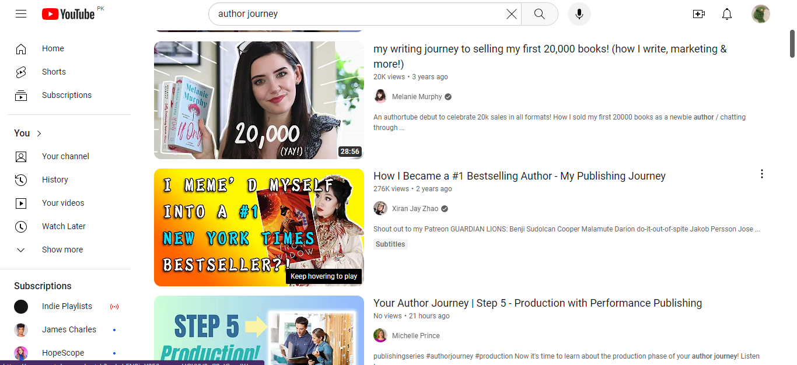The width and height of the screenshot is (797, 365).
Task: Click Watch Later label in sidebar
Action: [64, 226]
